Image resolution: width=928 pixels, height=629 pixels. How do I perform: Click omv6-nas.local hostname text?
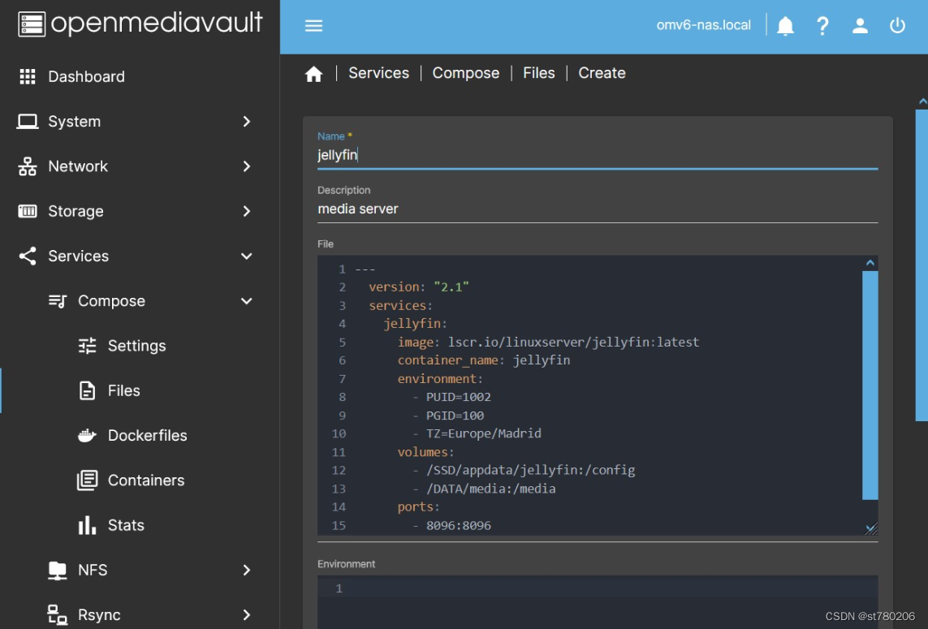(x=704, y=25)
